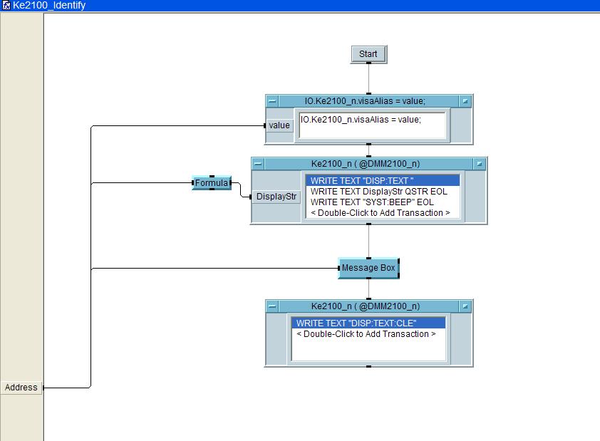600x441 pixels.
Task: Click the Address input terminal
Action: click(x=21, y=388)
